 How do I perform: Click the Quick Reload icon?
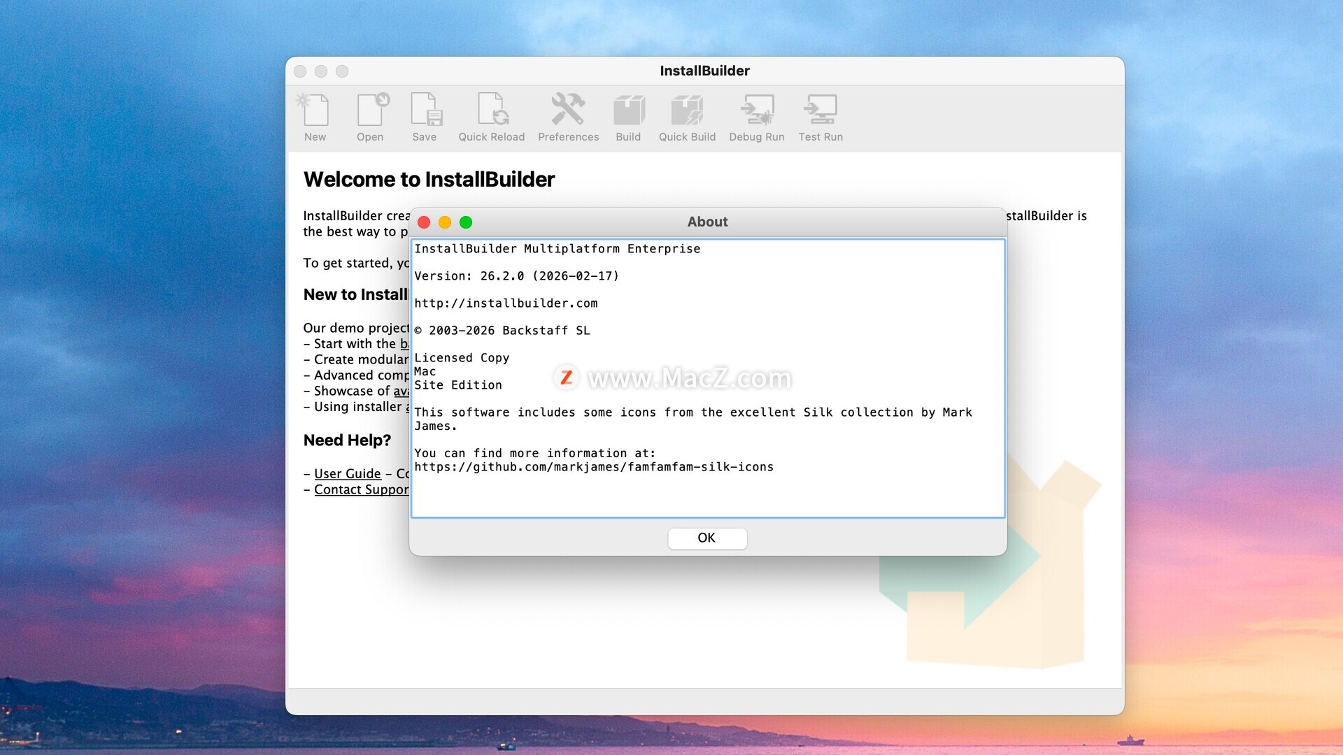click(x=492, y=112)
